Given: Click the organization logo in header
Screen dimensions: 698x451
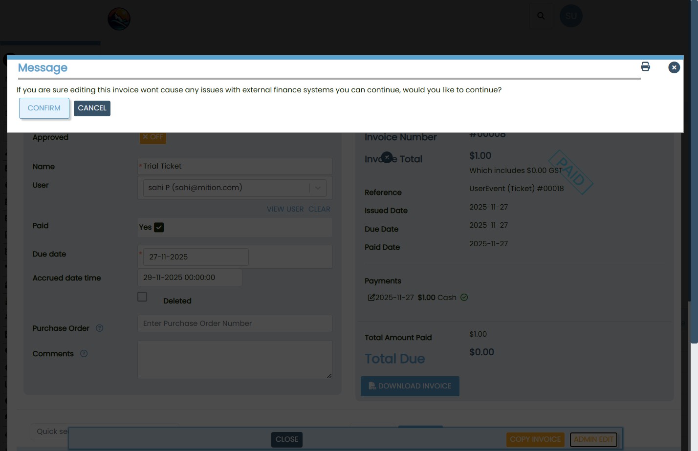Looking at the screenshot, I should tap(119, 19).
